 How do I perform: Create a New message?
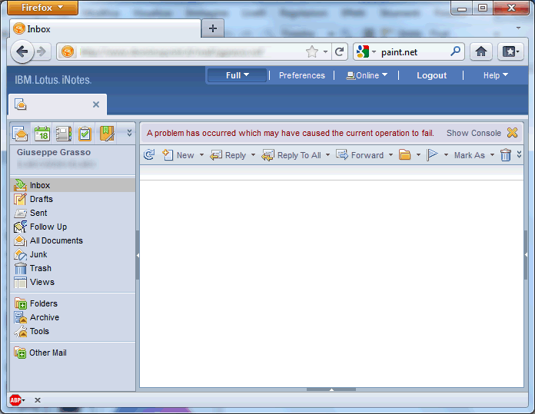point(178,155)
